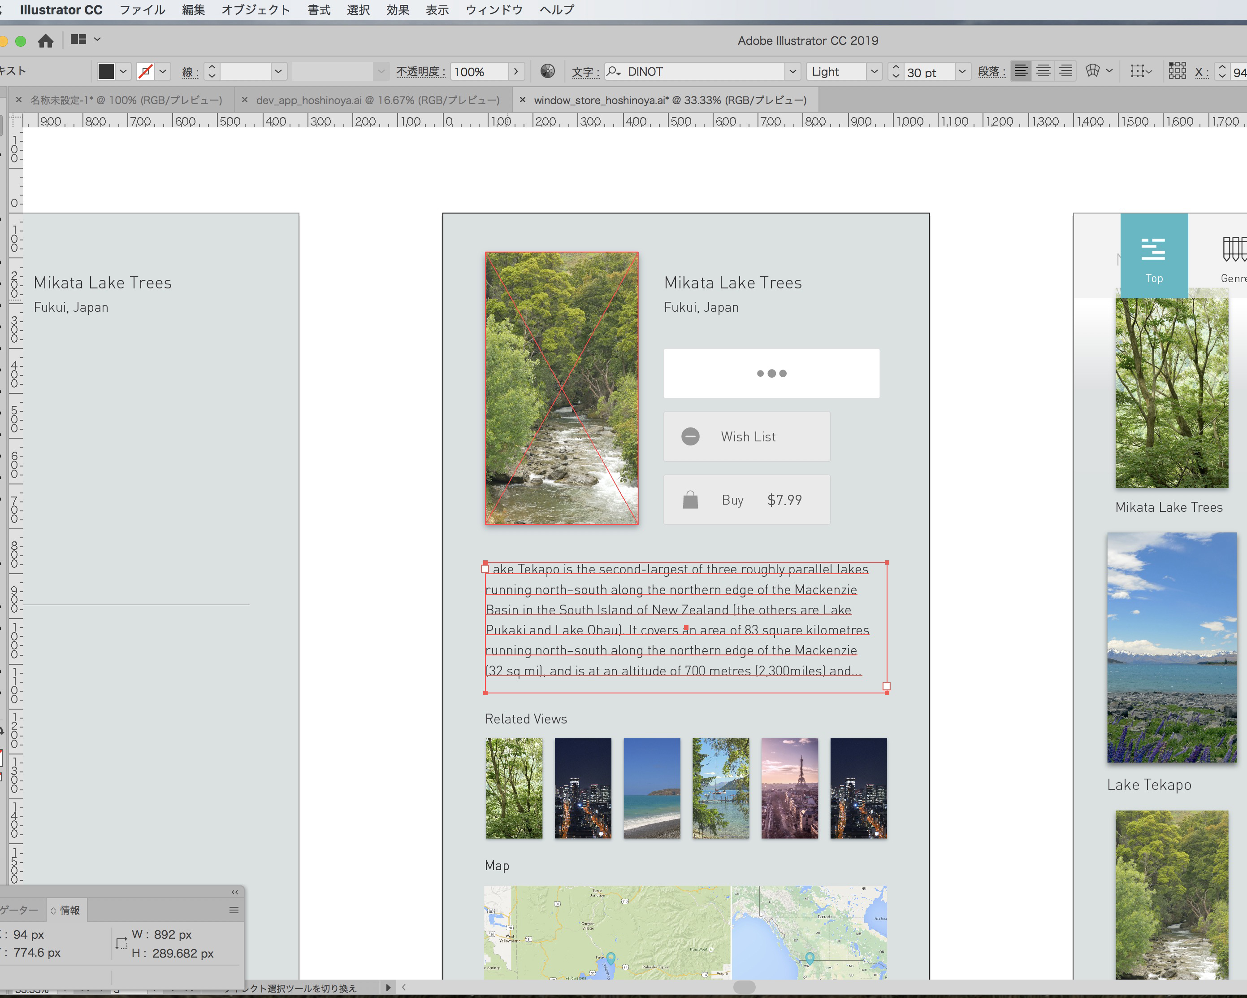Switch to 名称未設定-1 document tab
This screenshot has height=998, width=1247.
126,100
